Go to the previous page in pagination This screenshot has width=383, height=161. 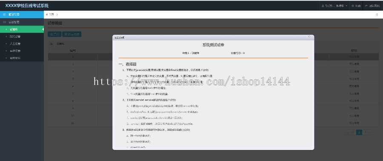pyautogui.click(x=350, y=133)
